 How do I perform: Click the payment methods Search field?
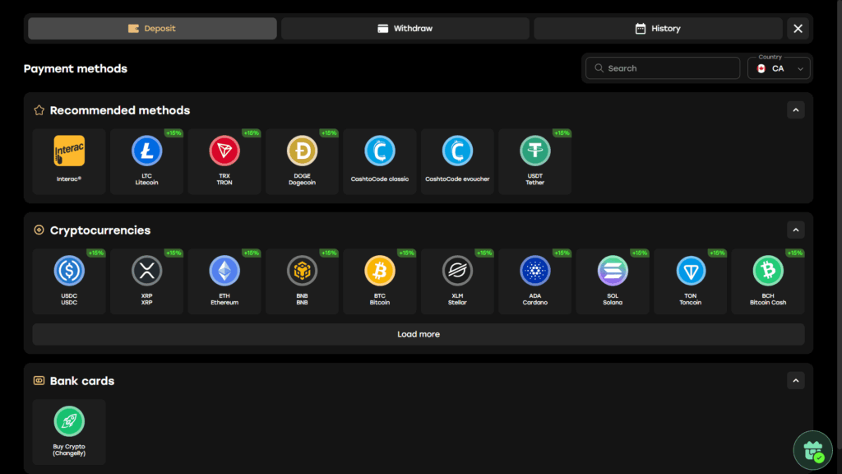tap(662, 68)
